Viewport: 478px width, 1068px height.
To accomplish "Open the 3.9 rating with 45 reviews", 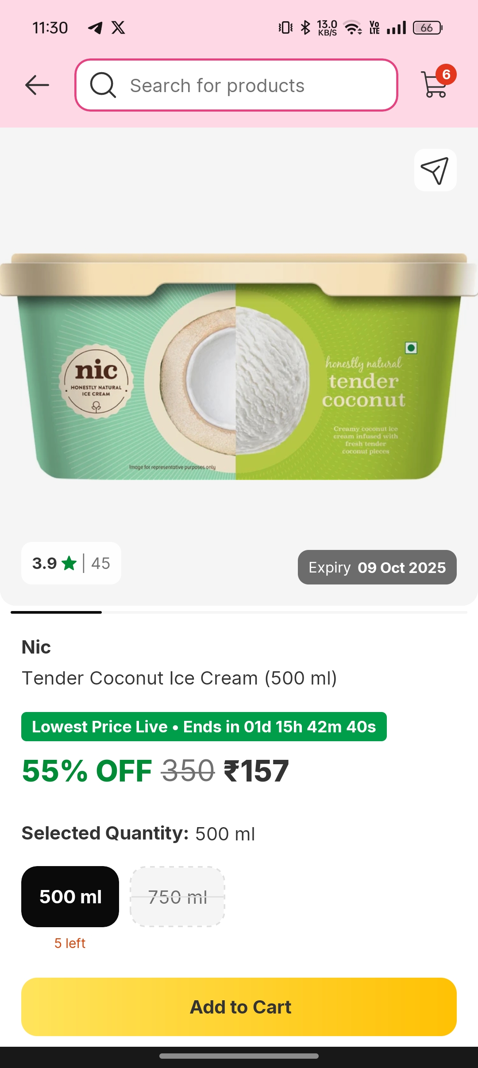I will click(x=71, y=563).
